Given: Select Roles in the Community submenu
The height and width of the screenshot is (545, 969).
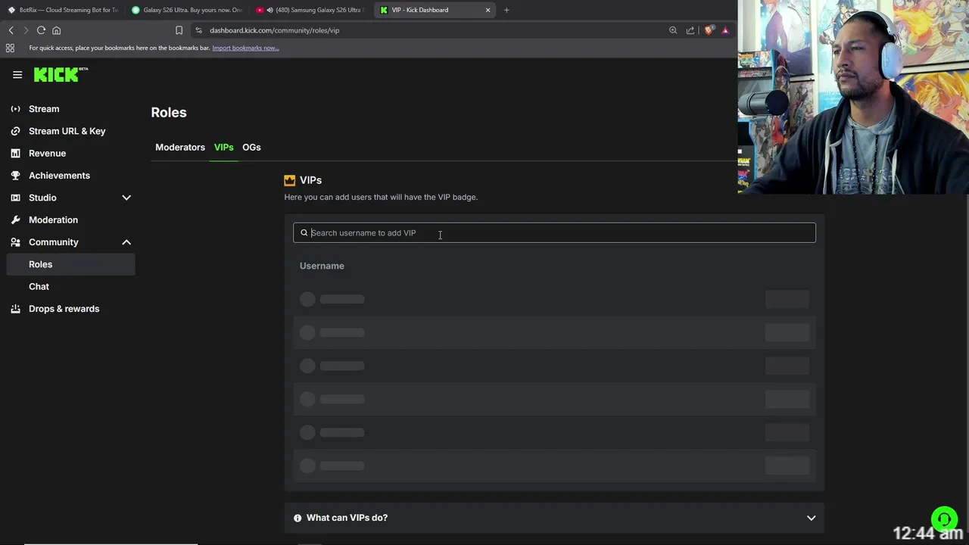Looking at the screenshot, I should tap(71, 264).
